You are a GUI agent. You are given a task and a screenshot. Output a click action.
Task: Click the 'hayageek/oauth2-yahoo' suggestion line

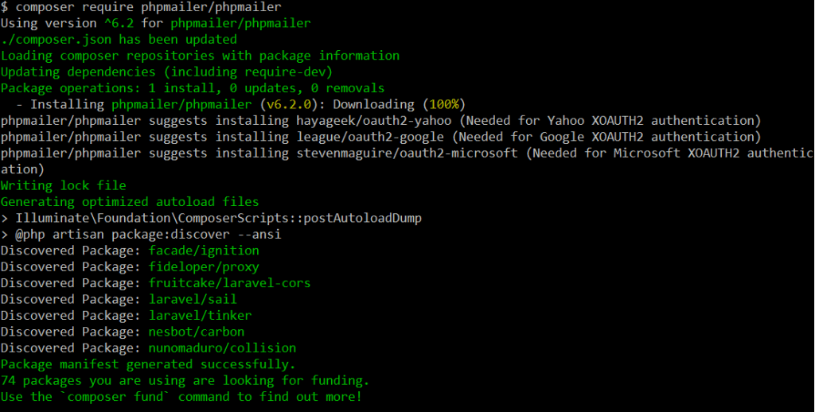coord(380,121)
